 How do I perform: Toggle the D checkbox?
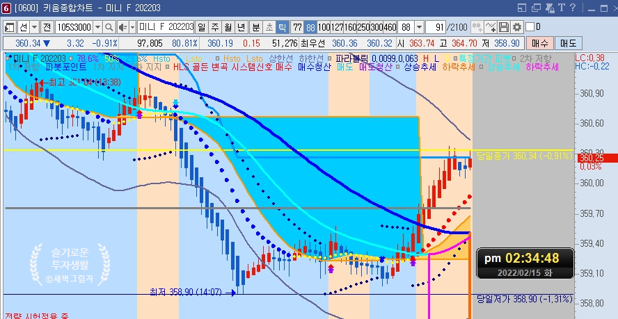pos(530,27)
